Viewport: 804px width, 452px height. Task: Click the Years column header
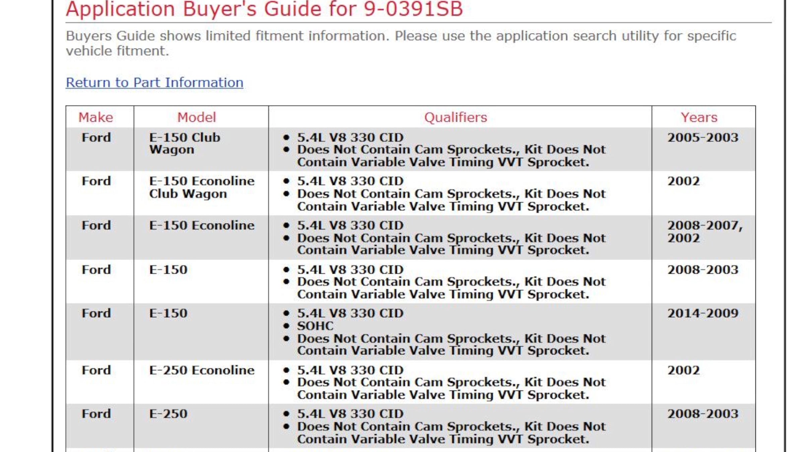pyautogui.click(x=699, y=118)
